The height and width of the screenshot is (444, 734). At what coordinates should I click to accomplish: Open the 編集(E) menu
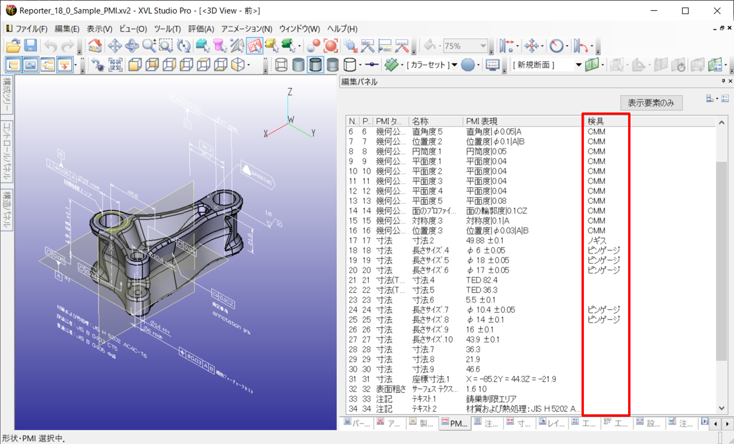(x=67, y=29)
